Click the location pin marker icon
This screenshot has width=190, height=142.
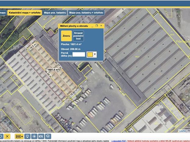click(x=27, y=136)
